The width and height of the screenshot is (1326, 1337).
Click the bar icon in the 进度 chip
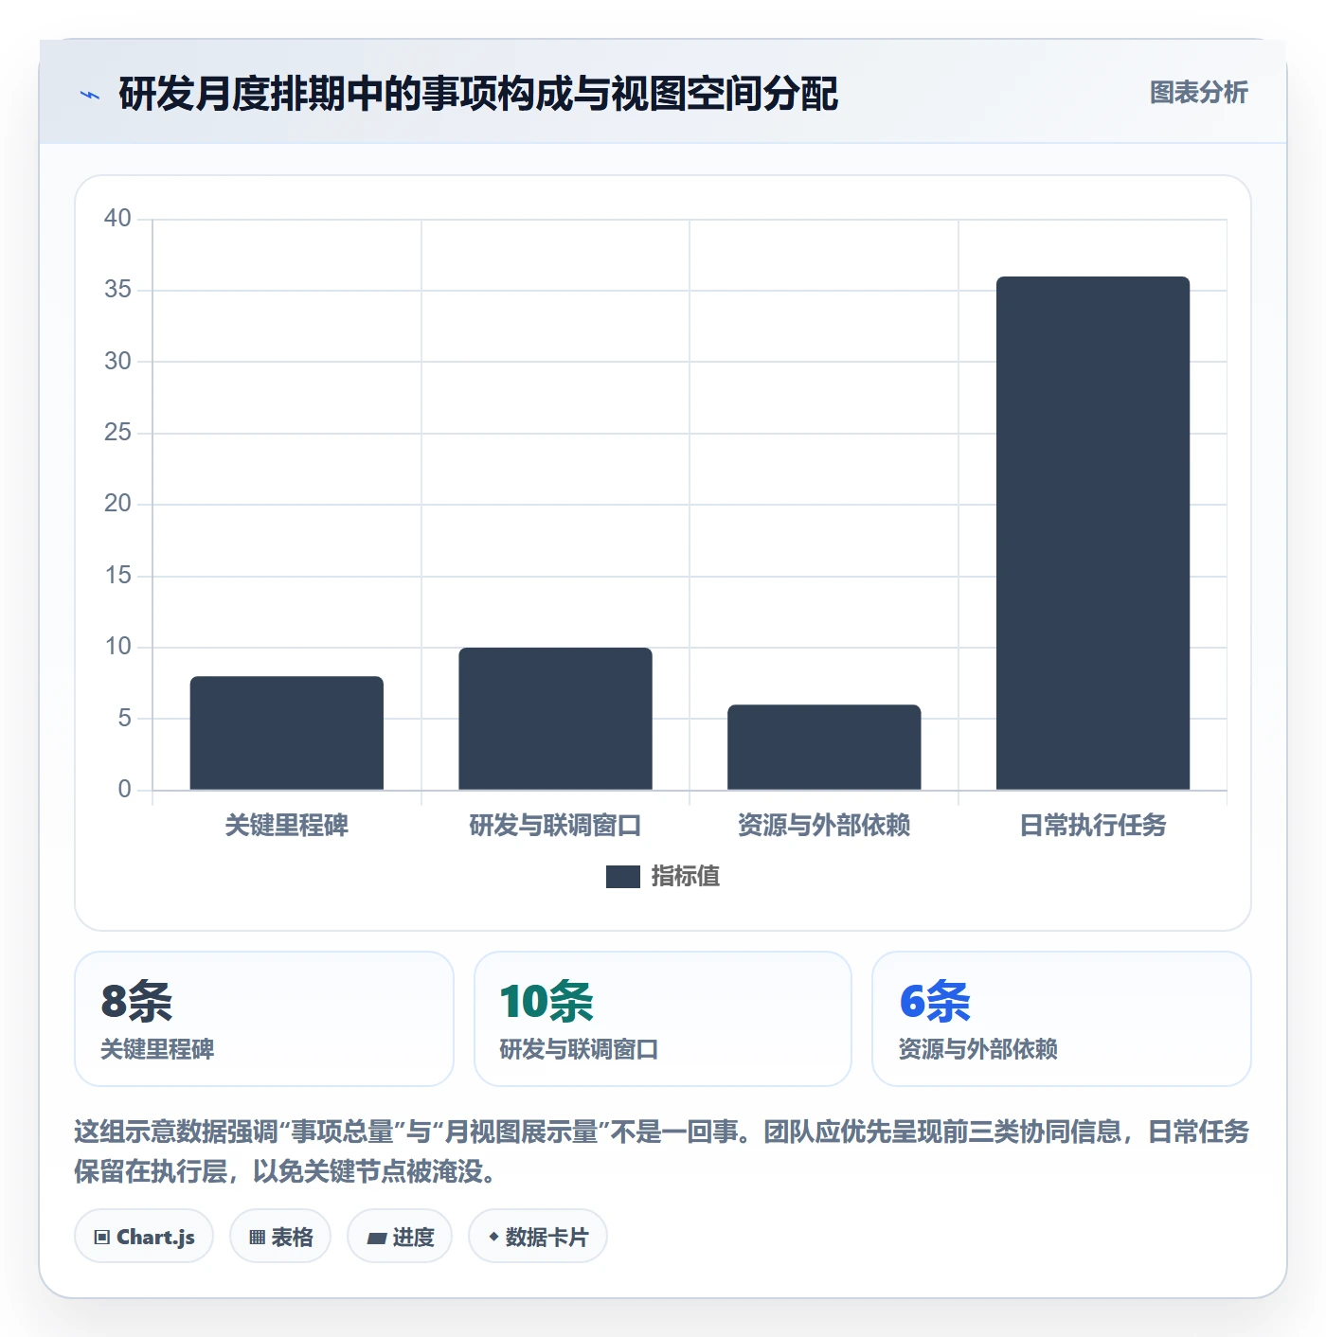tap(376, 1238)
